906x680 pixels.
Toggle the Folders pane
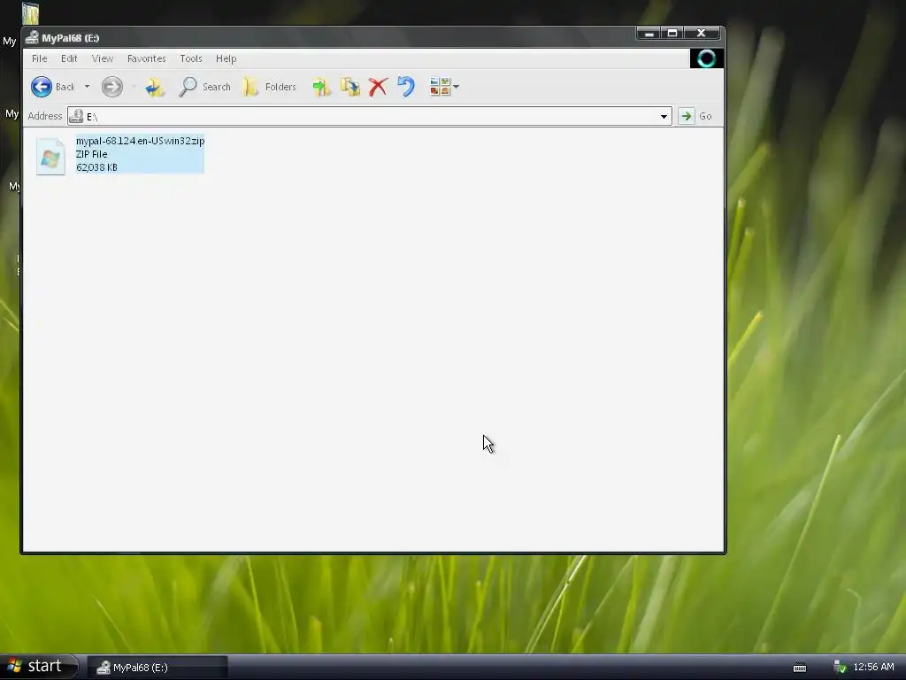[x=269, y=87]
